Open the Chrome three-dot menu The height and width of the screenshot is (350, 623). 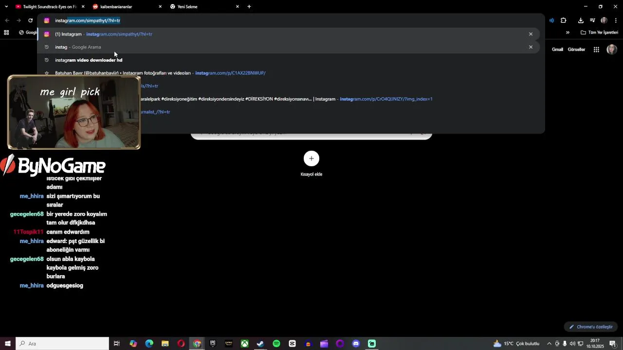pyautogui.click(x=616, y=20)
